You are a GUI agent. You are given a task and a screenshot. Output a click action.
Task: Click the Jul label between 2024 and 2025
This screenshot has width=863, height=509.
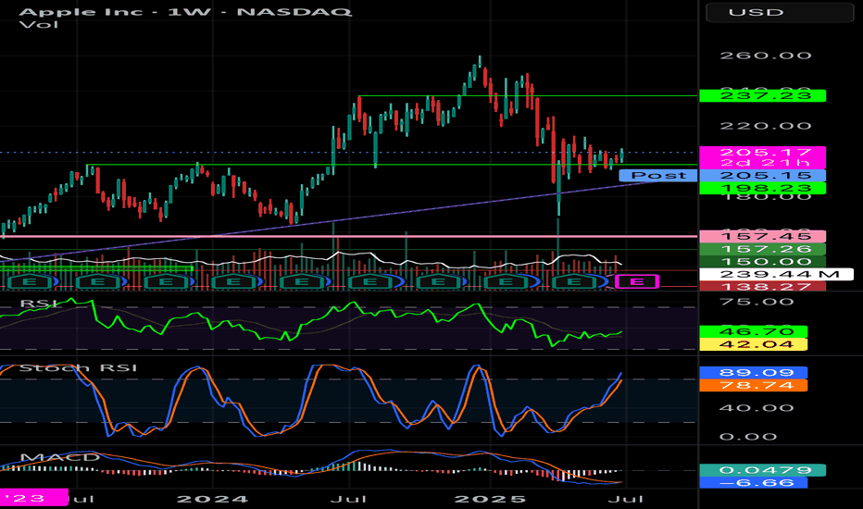tap(348, 500)
